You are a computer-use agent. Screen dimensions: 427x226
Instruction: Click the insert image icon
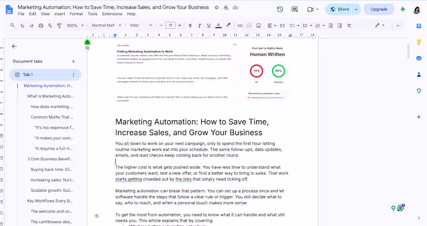coord(258,25)
